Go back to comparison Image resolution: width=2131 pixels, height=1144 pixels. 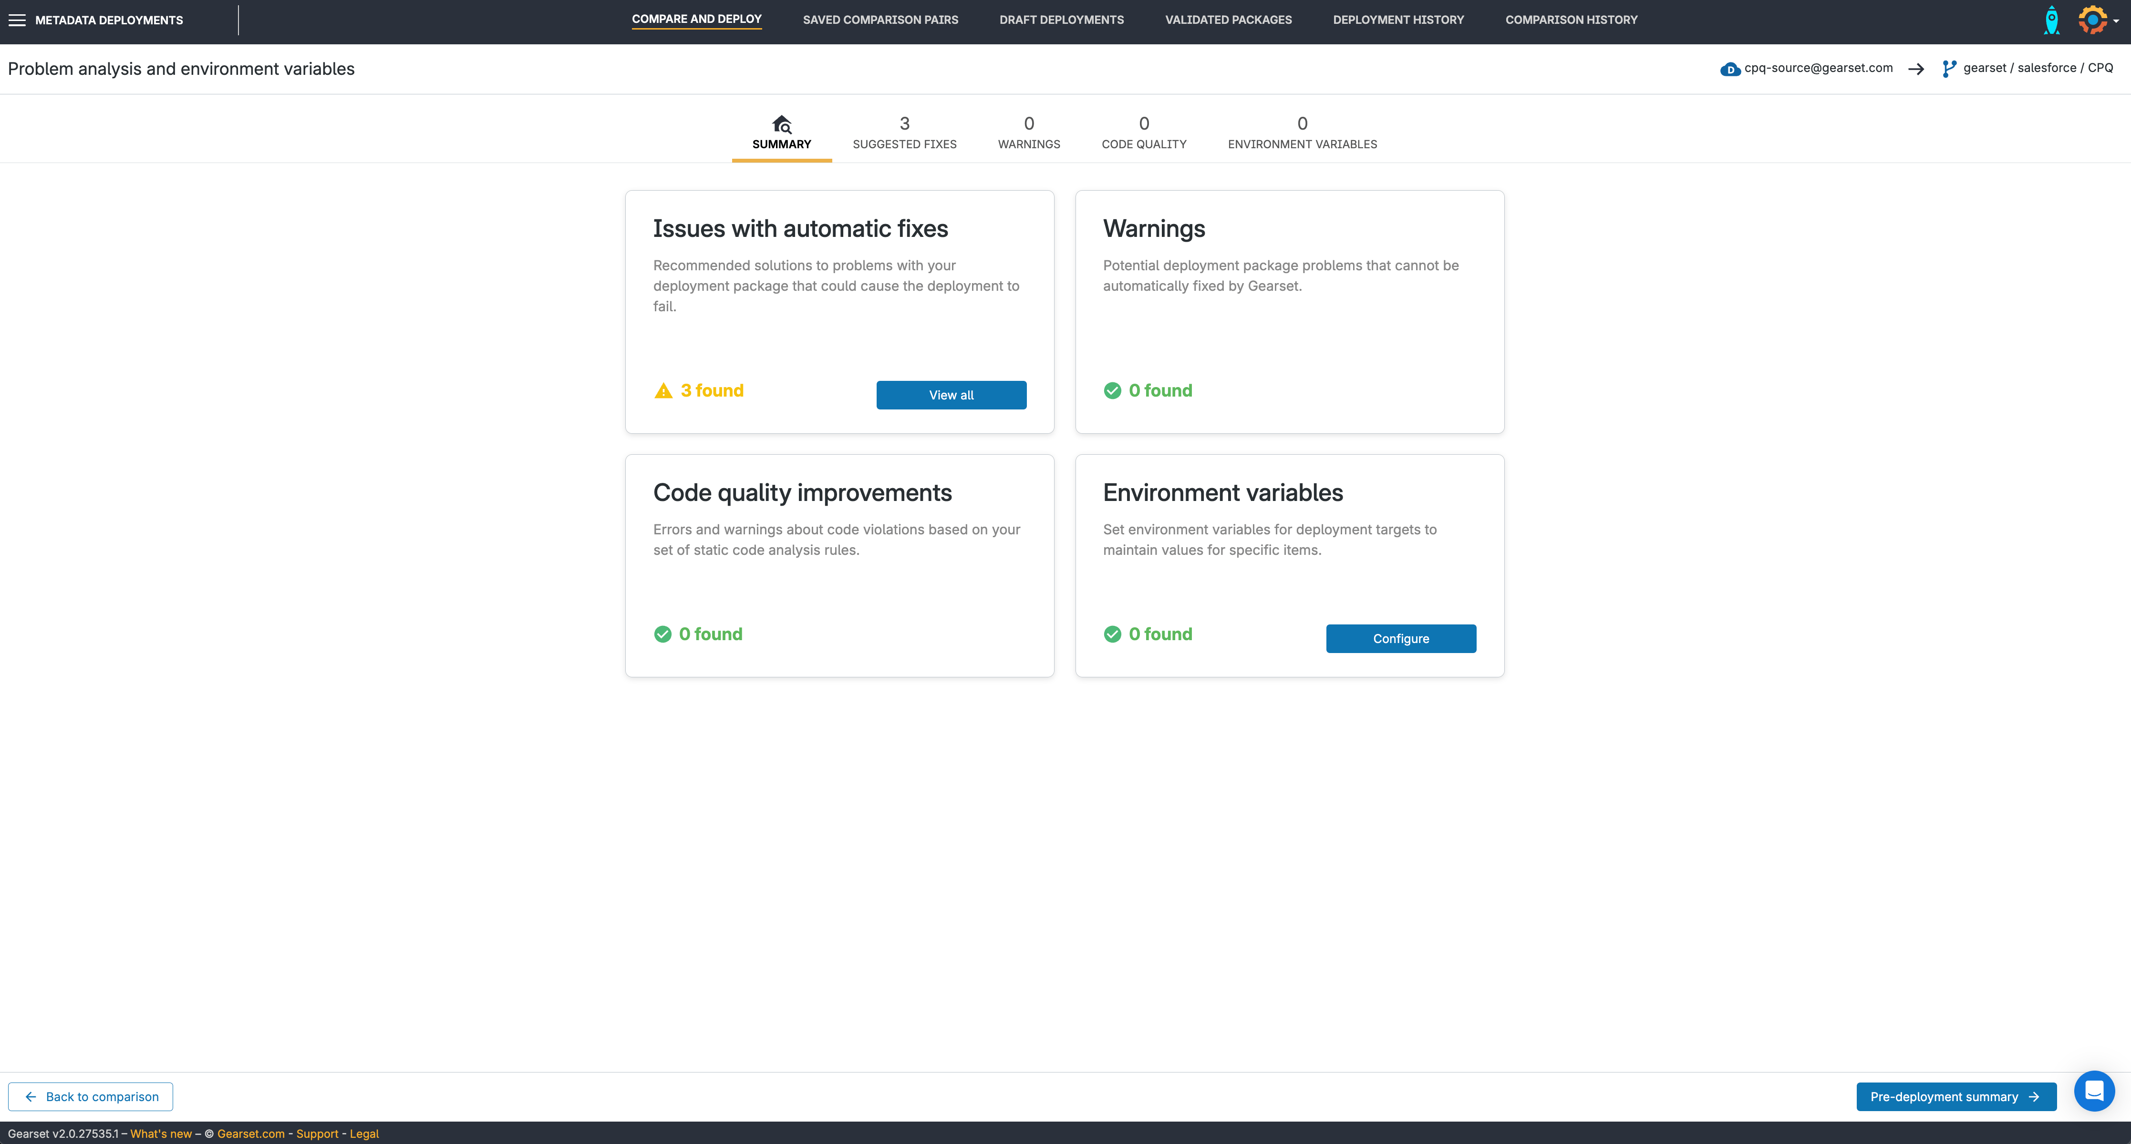tap(90, 1097)
